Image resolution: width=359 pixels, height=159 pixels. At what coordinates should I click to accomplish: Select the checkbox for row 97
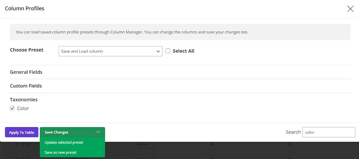(x=11, y=144)
